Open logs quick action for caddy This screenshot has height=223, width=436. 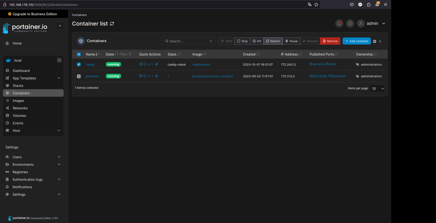click(141, 64)
